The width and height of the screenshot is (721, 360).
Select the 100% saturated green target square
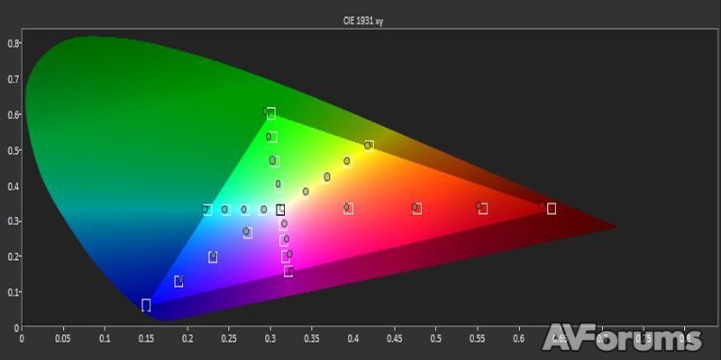270,113
